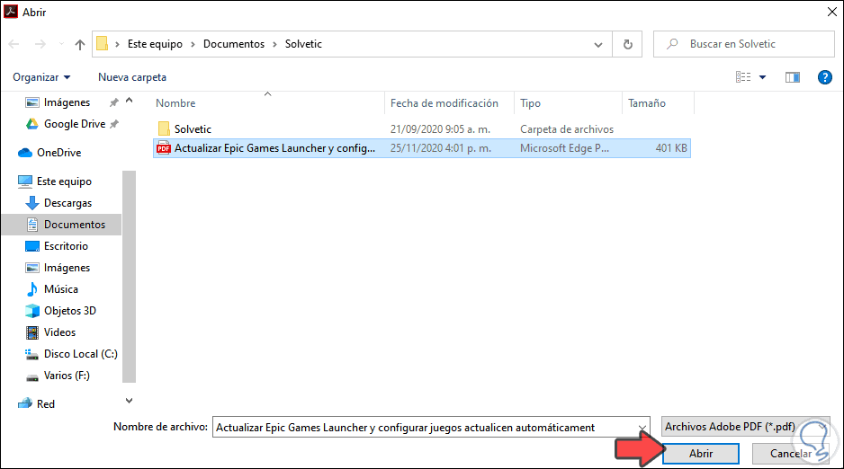
Task: Open the Música folder in the sidebar
Action: click(61, 289)
